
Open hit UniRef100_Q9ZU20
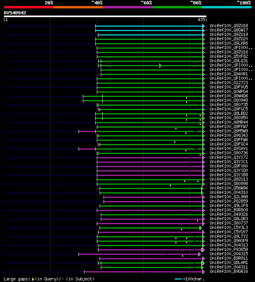click(229, 39)
